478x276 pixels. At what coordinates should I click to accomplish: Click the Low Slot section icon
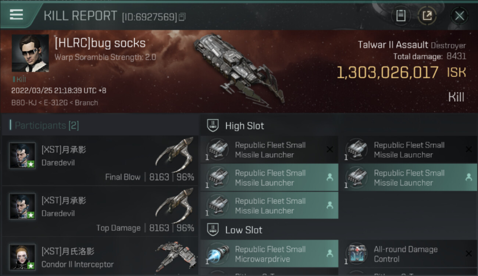pyautogui.click(x=213, y=230)
